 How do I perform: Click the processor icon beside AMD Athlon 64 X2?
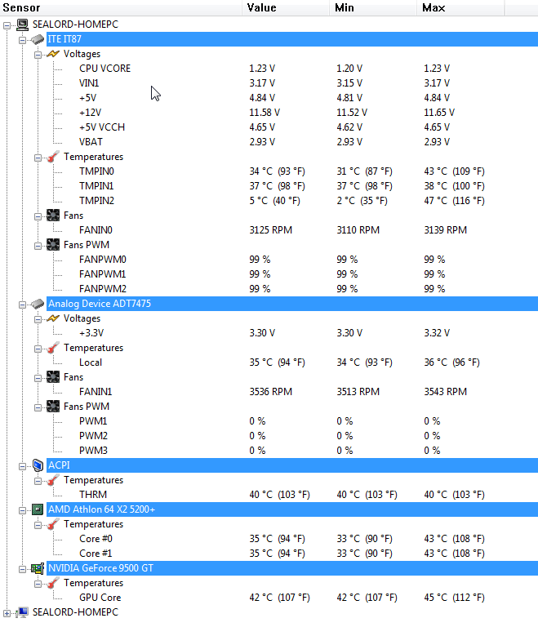pos(38,509)
